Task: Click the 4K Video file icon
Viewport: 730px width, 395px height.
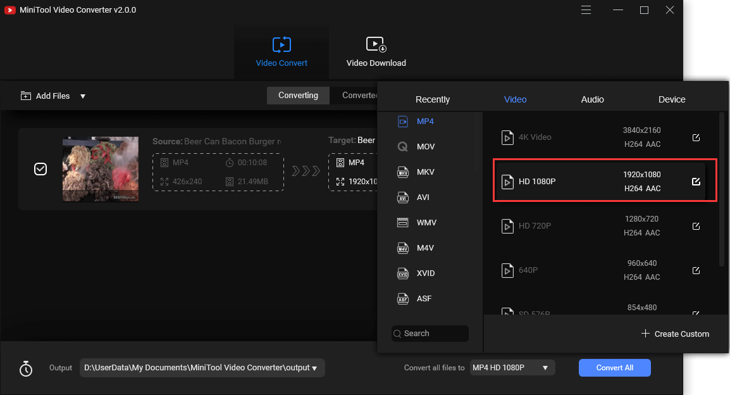Action: [507, 137]
